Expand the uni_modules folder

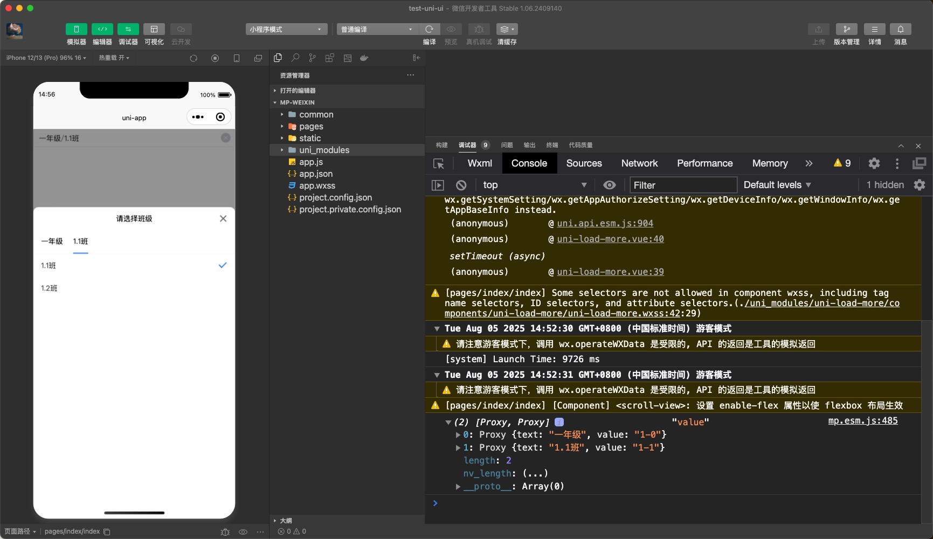click(347, 150)
